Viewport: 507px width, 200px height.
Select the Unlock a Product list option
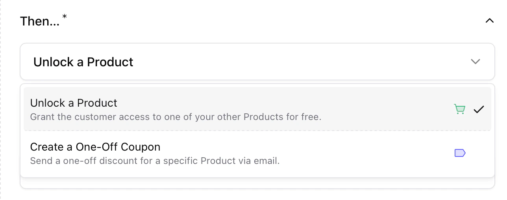click(x=236, y=109)
